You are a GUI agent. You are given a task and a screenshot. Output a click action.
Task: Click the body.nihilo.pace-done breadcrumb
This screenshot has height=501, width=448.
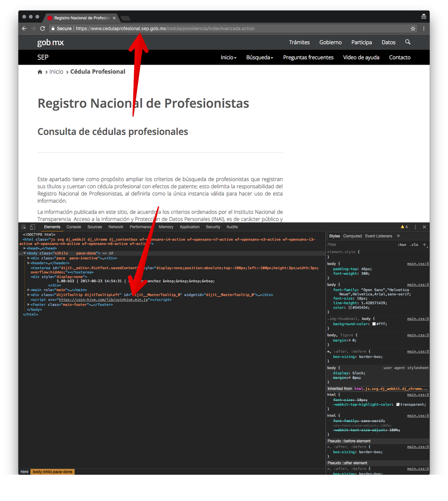click(x=53, y=472)
